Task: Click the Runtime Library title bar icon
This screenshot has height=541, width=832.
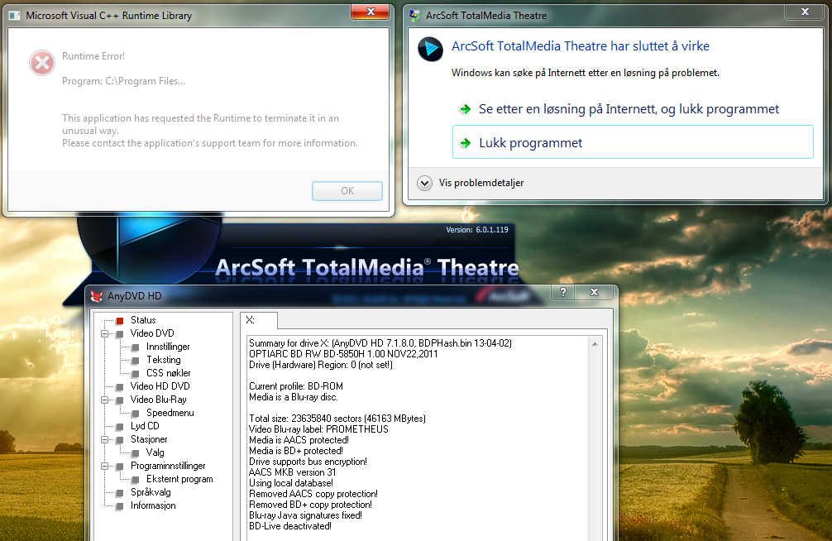Action: pos(16,16)
